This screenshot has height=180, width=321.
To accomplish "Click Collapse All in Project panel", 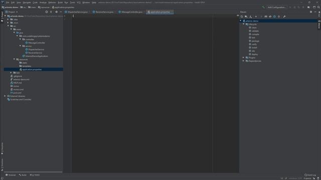I will (51, 12).
